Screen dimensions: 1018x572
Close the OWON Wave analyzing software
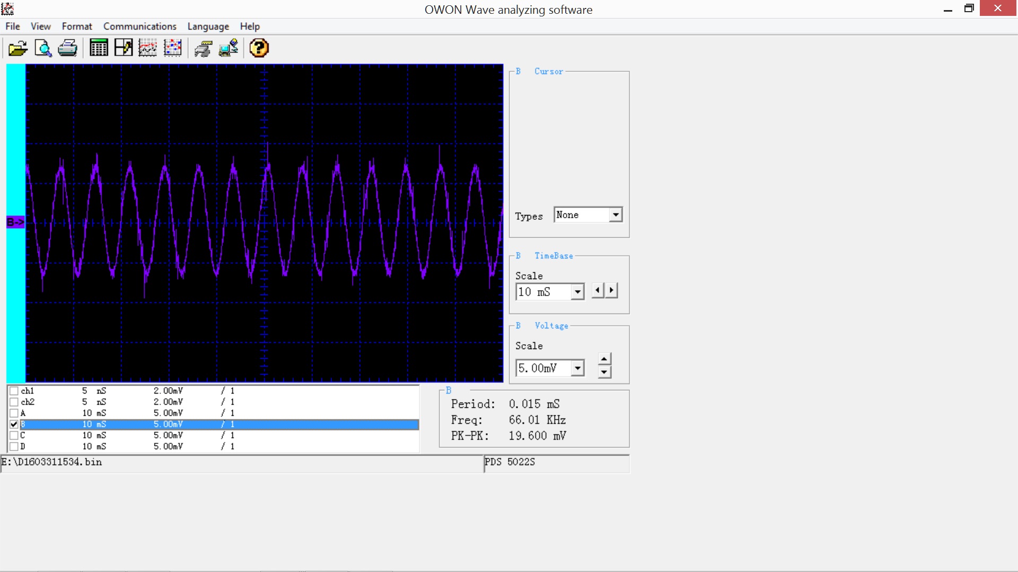coord(998,8)
